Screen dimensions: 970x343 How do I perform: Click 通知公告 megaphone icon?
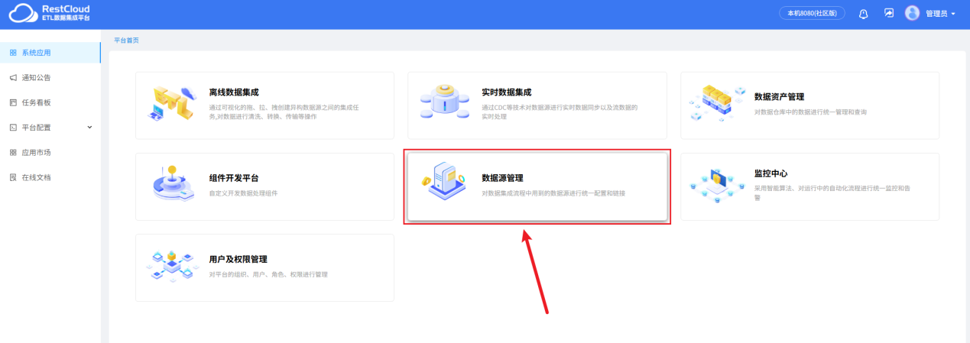(x=13, y=78)
